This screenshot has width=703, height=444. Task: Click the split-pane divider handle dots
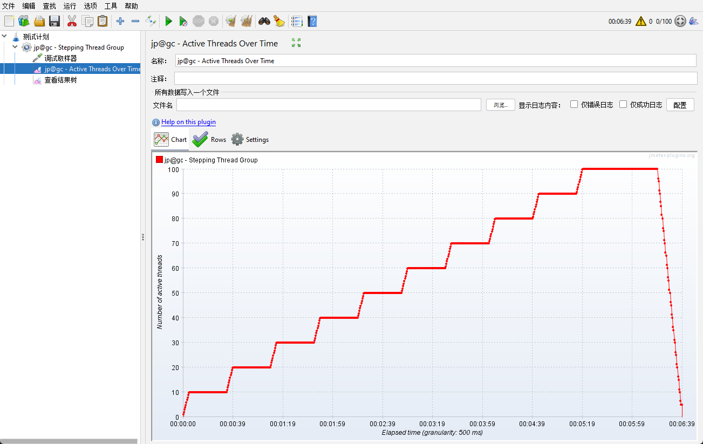pyautogui.click(x=143, y=237)
